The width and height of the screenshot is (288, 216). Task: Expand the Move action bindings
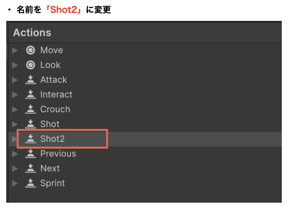pyautogui.click(x=15, y=50)
